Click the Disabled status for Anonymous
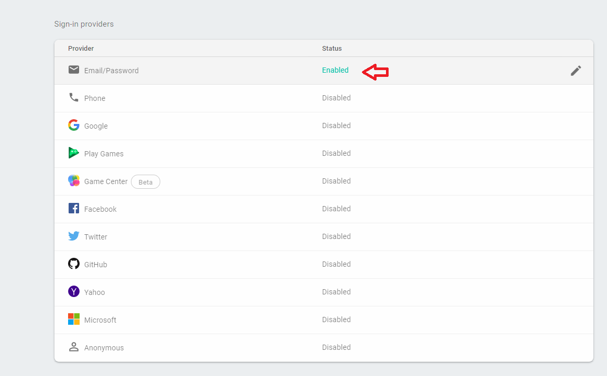Viewport: 607px width, 376px height. 336,347
